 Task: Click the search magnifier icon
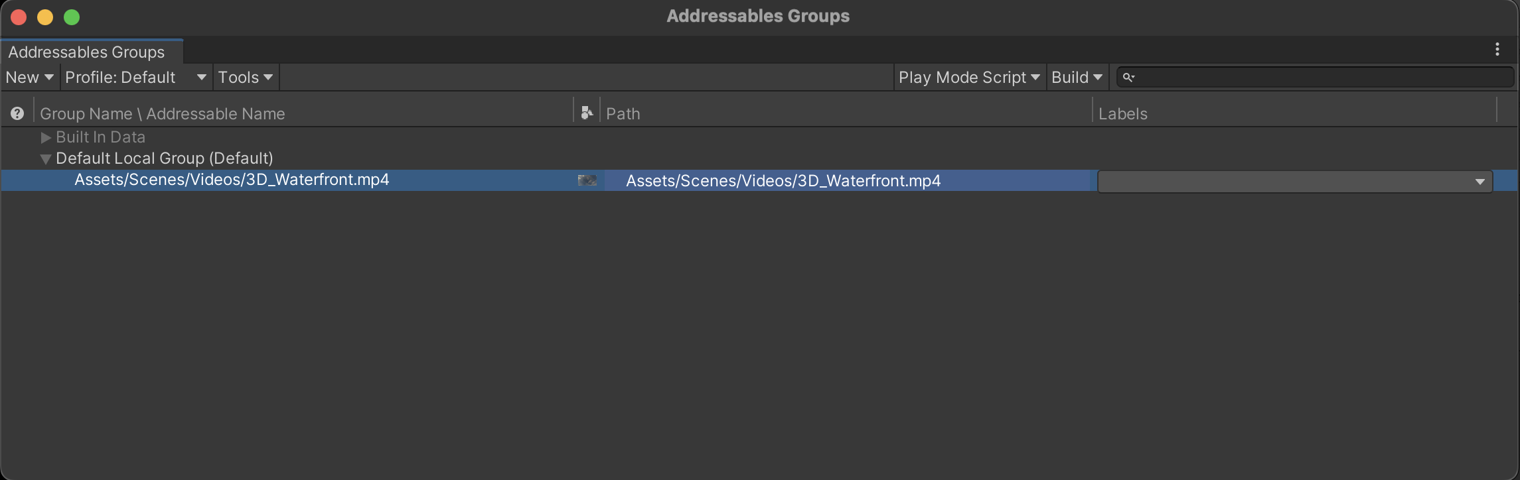(1128, 78)
